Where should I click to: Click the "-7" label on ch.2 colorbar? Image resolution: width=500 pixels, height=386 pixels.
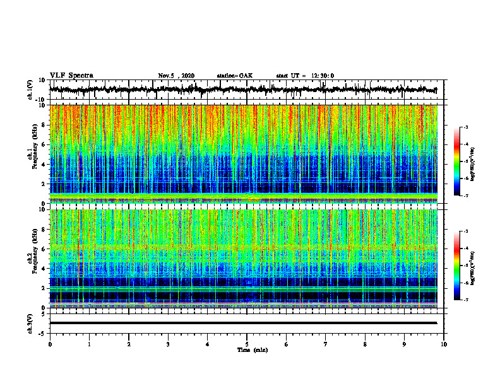466,300
